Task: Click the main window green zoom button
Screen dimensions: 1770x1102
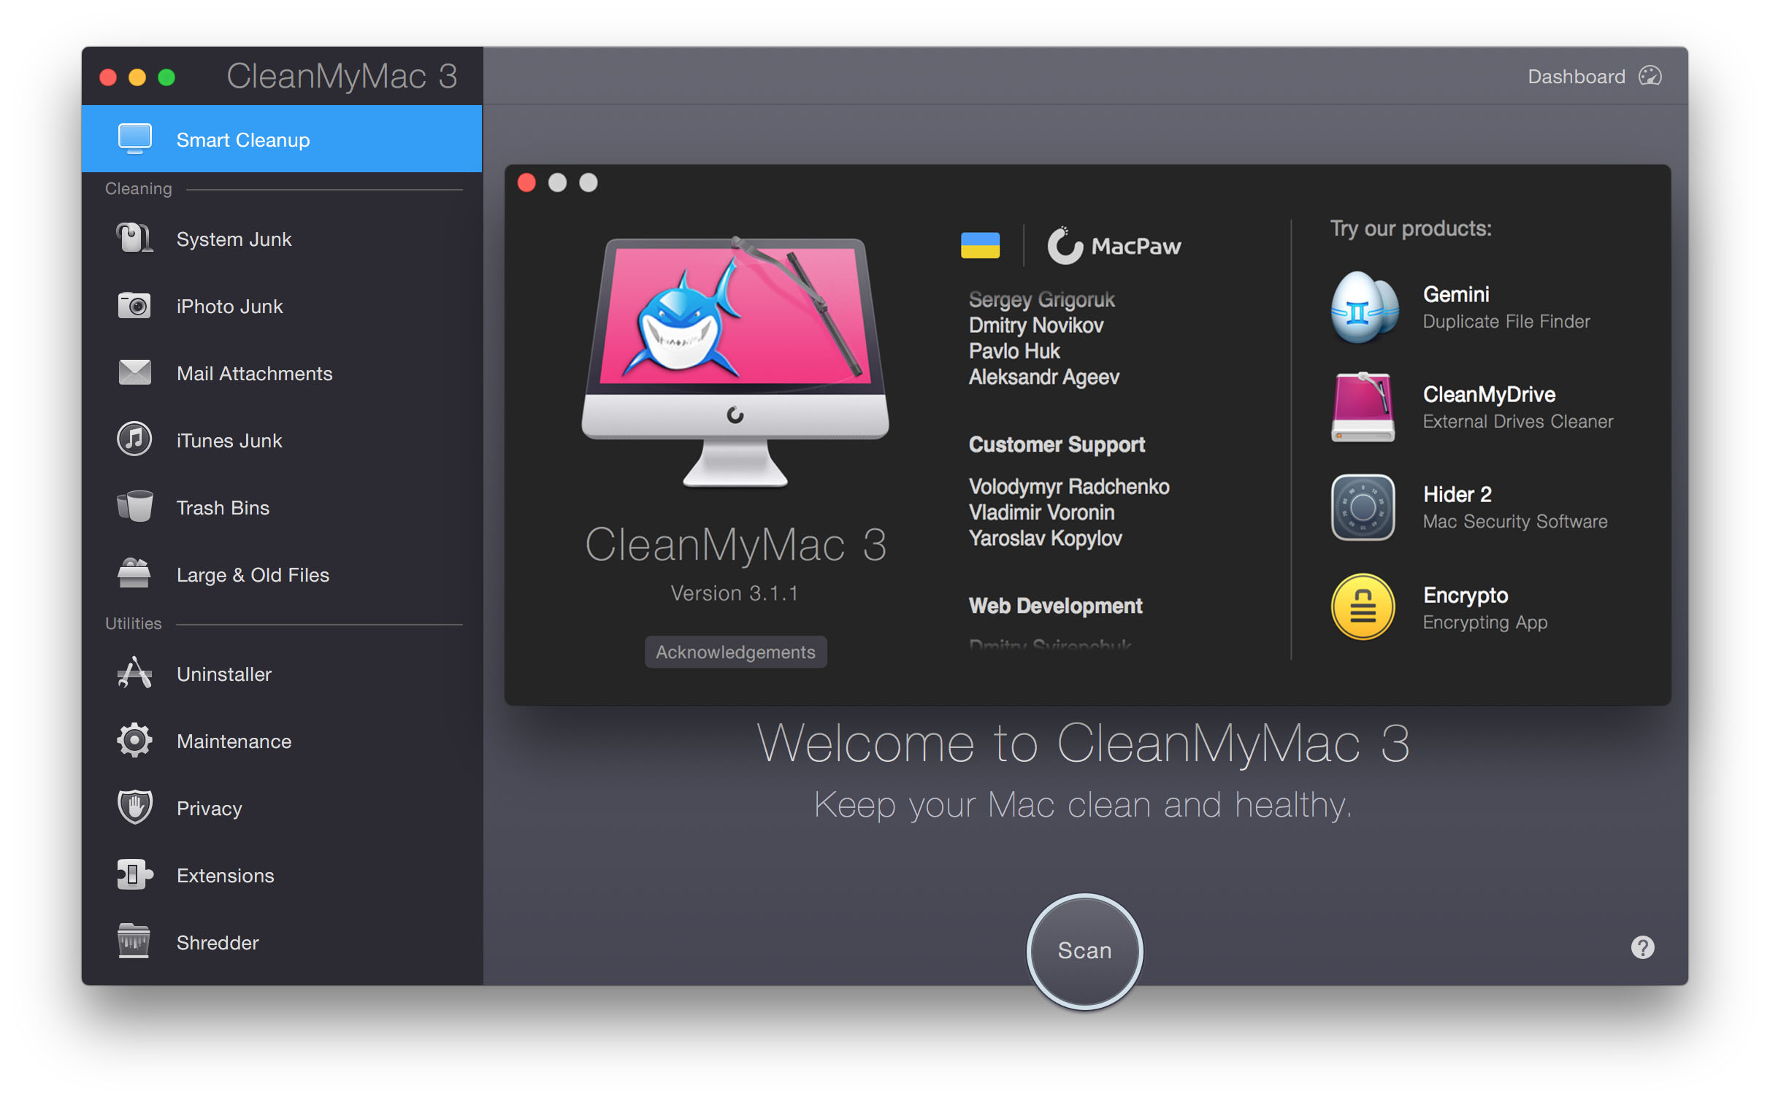Action: [x=166, y=77]
